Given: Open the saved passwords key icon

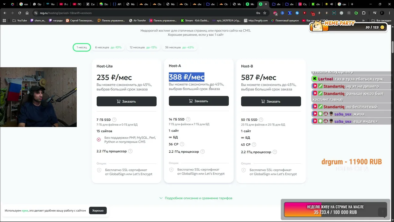Looking at the screenshot, I should click(x=258, y=13).
